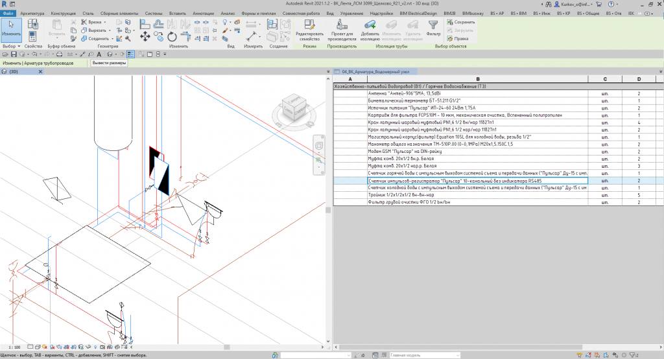Click the Вывести размеры button
This screenshot has width=664, height=359.
109,63
